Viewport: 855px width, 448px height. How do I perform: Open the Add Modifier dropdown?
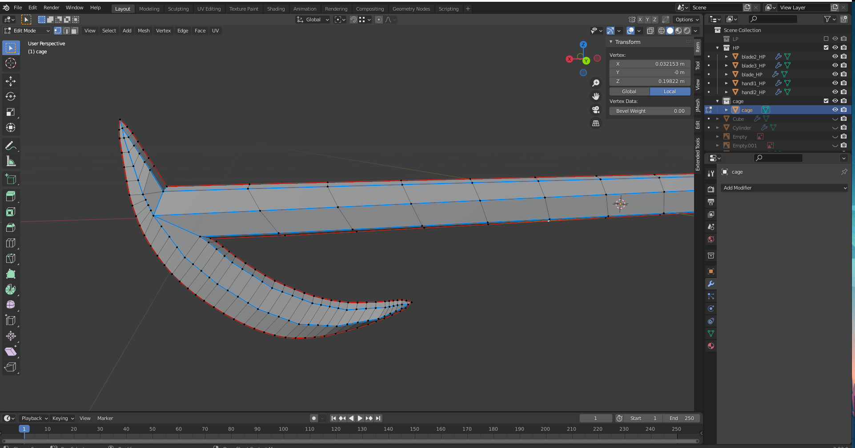[785, 188]
